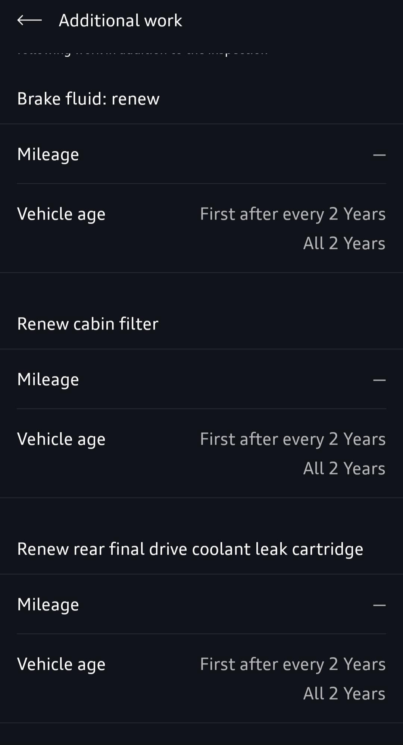This screenshot has width=403, height=745.
Task: Select Vehicle age label under Brake fluid
Action: pos(61,214)
